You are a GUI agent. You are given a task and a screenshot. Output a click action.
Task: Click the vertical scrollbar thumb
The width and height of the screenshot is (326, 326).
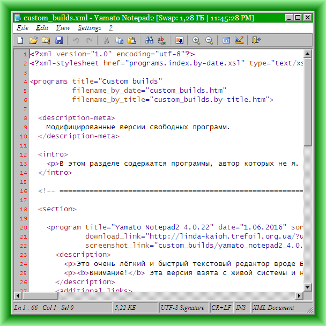[x=307, y=102]
